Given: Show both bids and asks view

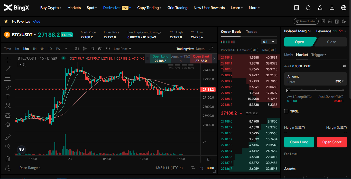Looking at the screenshot, I should (223, 42).
